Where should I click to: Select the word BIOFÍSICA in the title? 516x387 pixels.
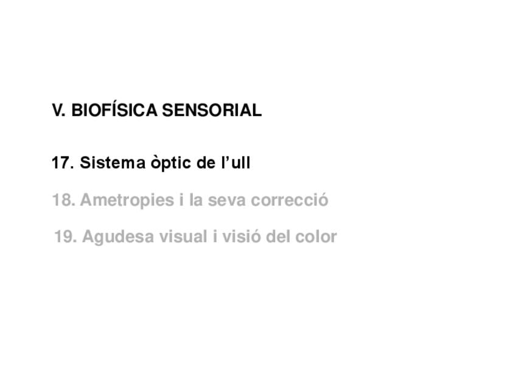pos(114,108)
